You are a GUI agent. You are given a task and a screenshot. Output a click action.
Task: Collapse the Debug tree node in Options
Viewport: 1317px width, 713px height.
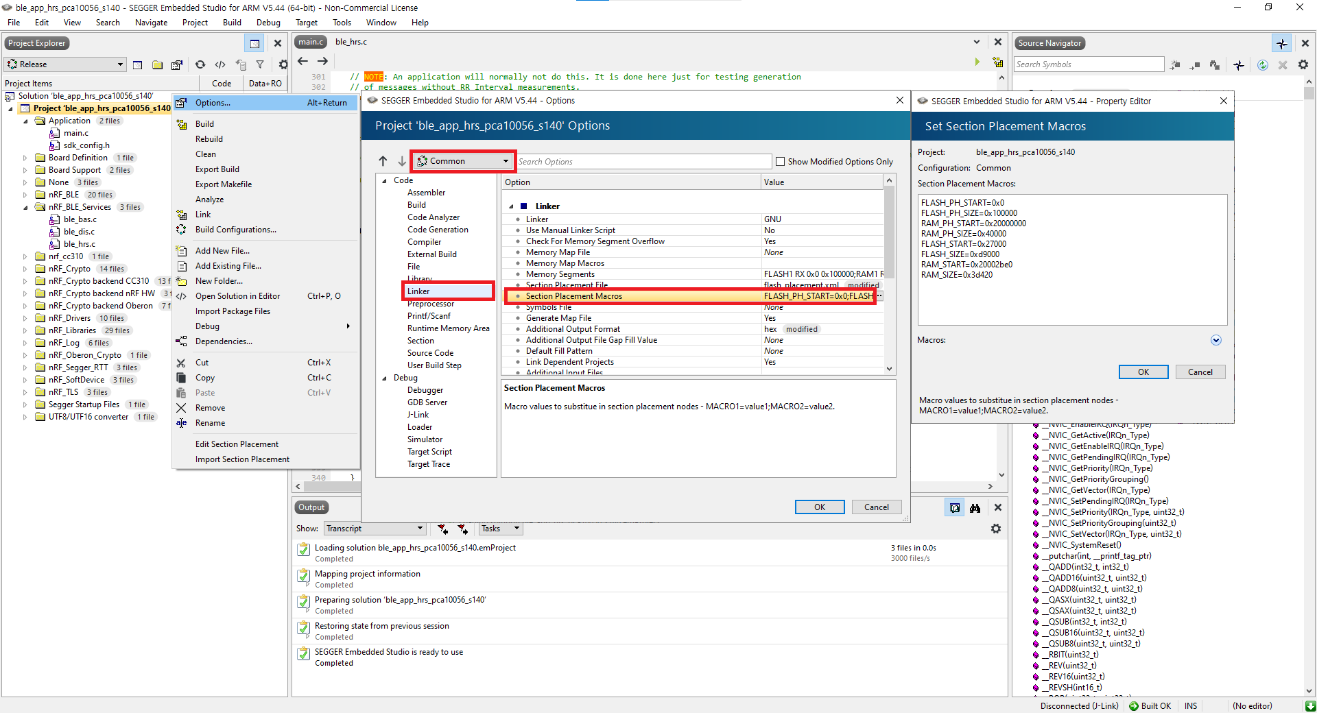click(384, 378)
